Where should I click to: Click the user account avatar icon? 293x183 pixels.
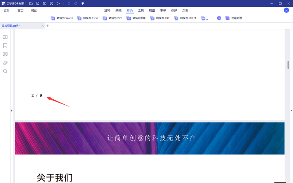pos(286,10)
